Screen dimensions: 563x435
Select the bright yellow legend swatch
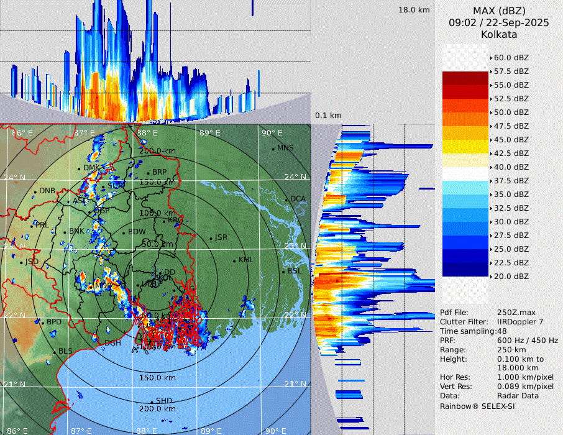(465, 147)
